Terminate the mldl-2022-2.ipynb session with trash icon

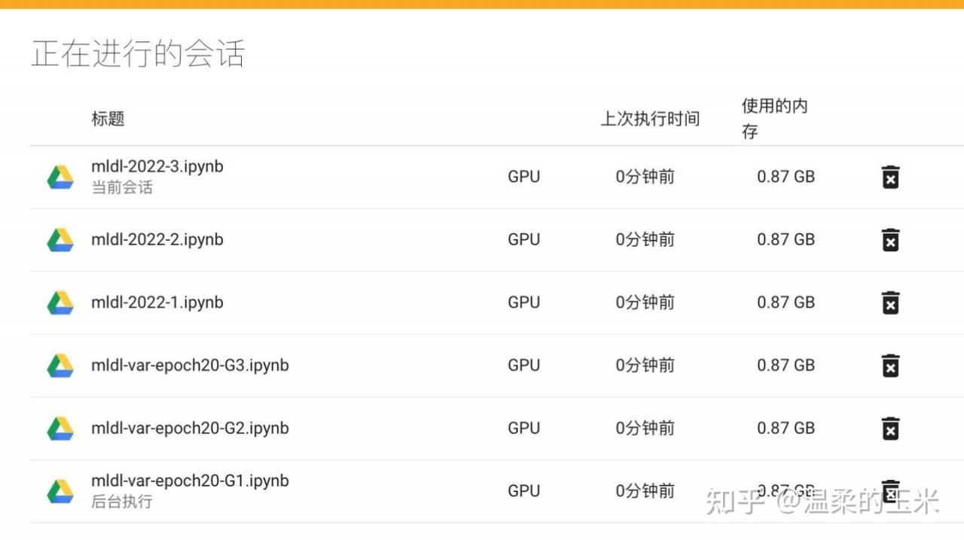pyautogui.click(x=890, y=240)
